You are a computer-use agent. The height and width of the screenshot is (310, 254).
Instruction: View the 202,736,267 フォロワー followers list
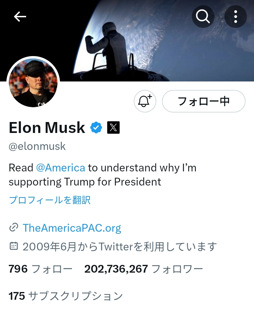pos(143,269)
